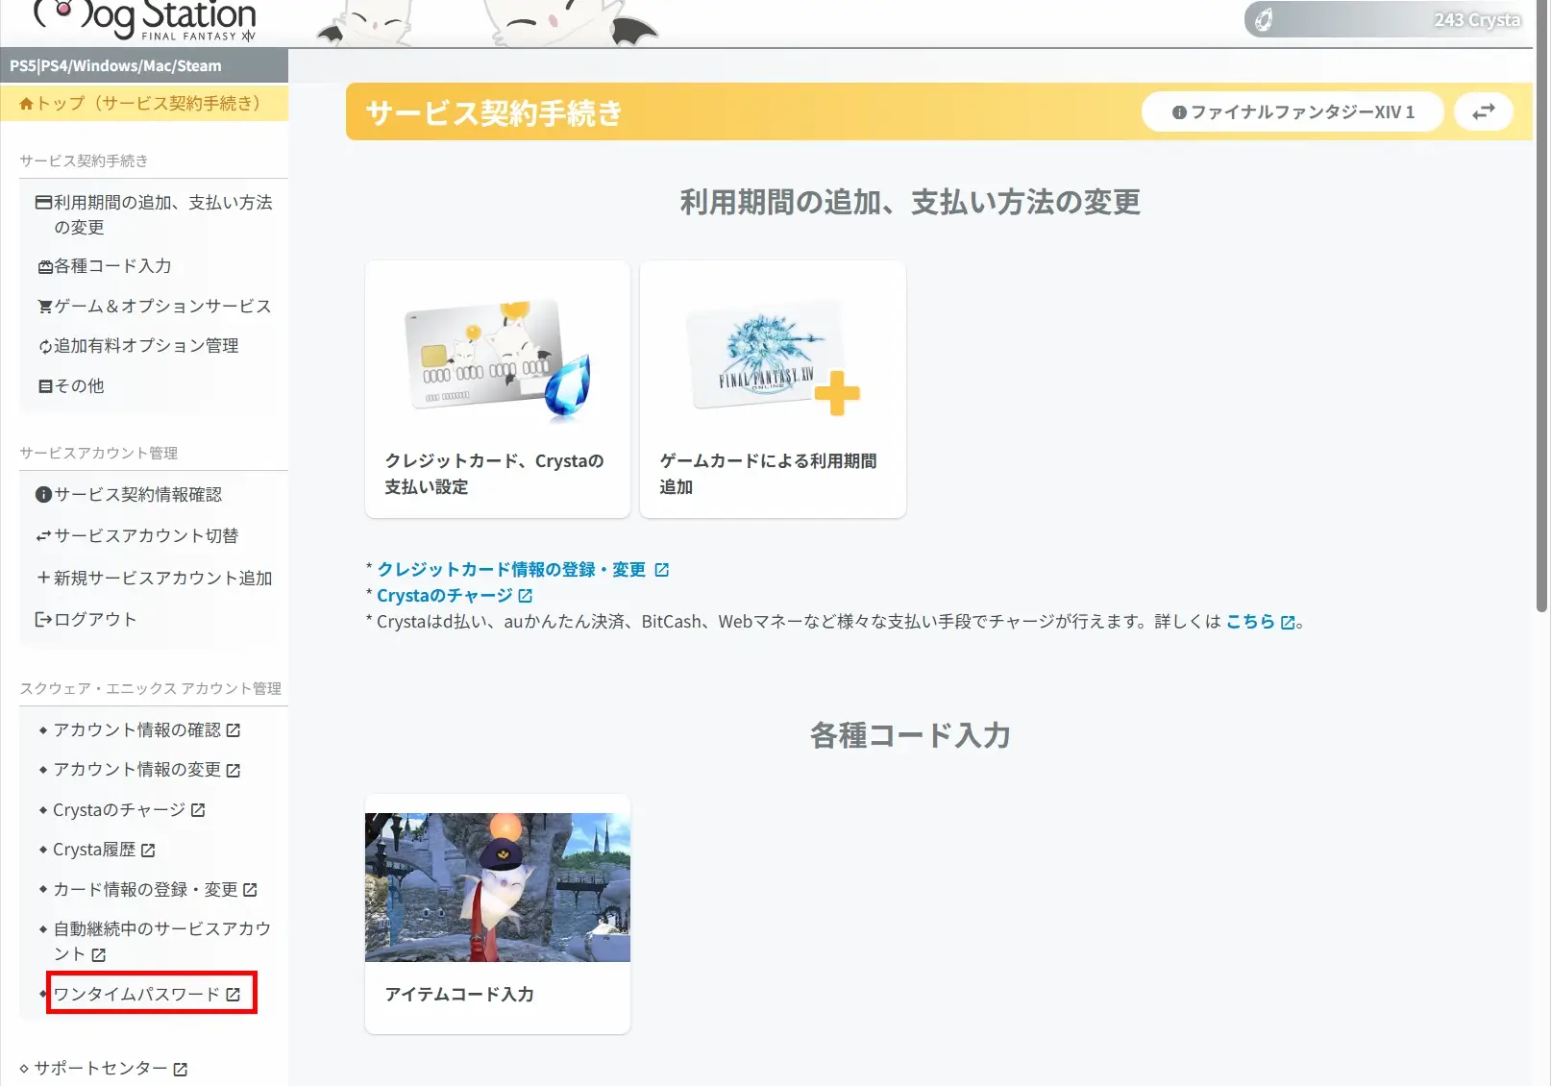Click external link icon after サポートセンター

pos(181,1069)
